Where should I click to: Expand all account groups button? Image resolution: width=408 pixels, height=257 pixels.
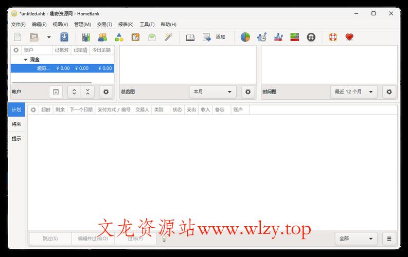click(74, 91)
